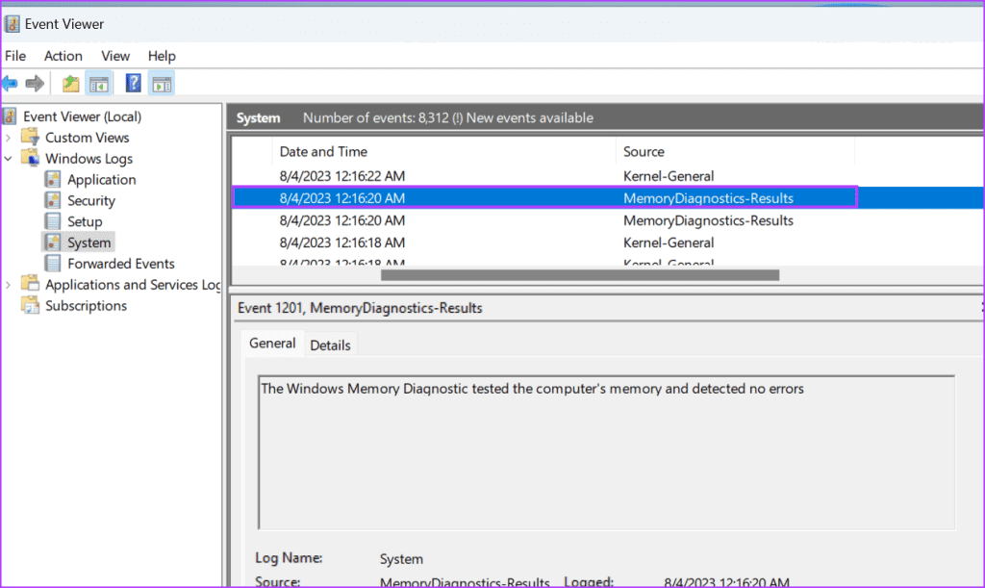This screenshot has width=985, height=588.
Task: Click the event list horizontal scrollbar thumb
Action: coord(580,275)
